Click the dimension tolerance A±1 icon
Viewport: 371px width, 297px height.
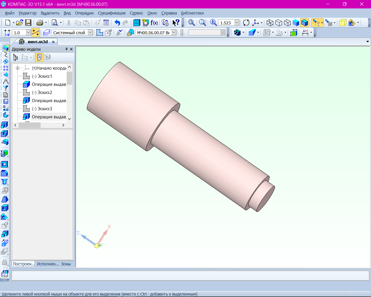(x=305, y=32)
